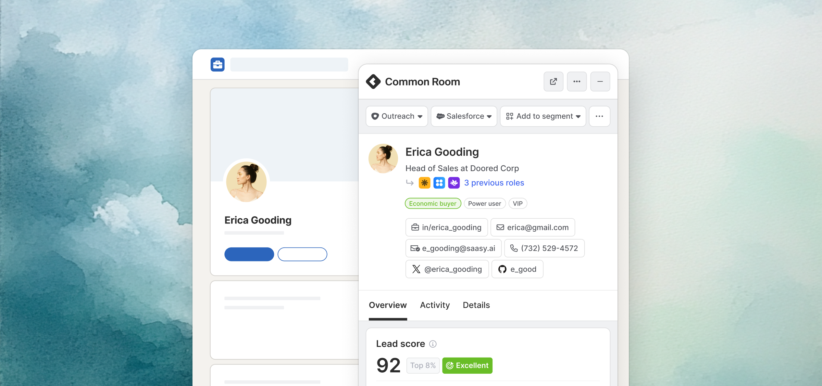Click the open-in-new-window icon
The image size is (822, 386).
click(553, 81)
